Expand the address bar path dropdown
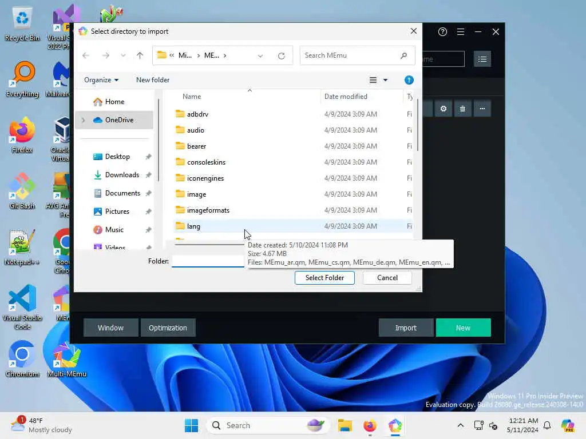This screenshot has height=439, width=586. [x=260, y=55]
